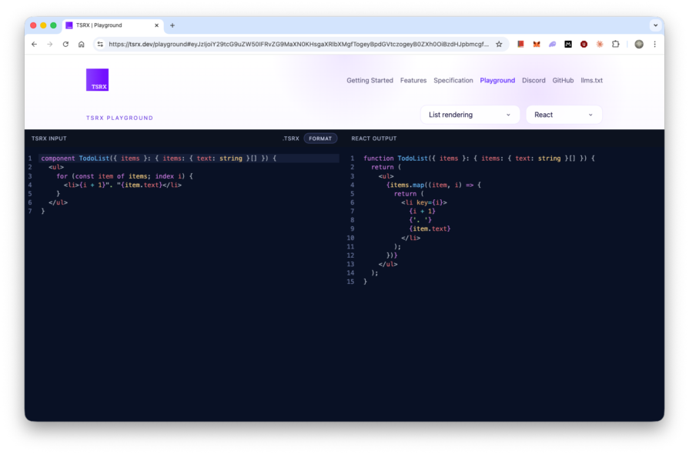Open a new browser tab

pos(172,25)
